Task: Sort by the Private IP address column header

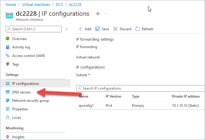Action: pos(186,96)
